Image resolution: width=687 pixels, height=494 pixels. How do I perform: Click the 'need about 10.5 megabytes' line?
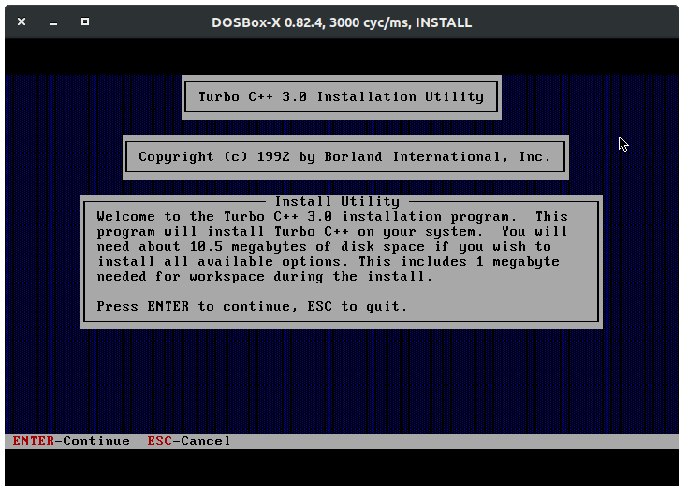click(x=324, y=247)
